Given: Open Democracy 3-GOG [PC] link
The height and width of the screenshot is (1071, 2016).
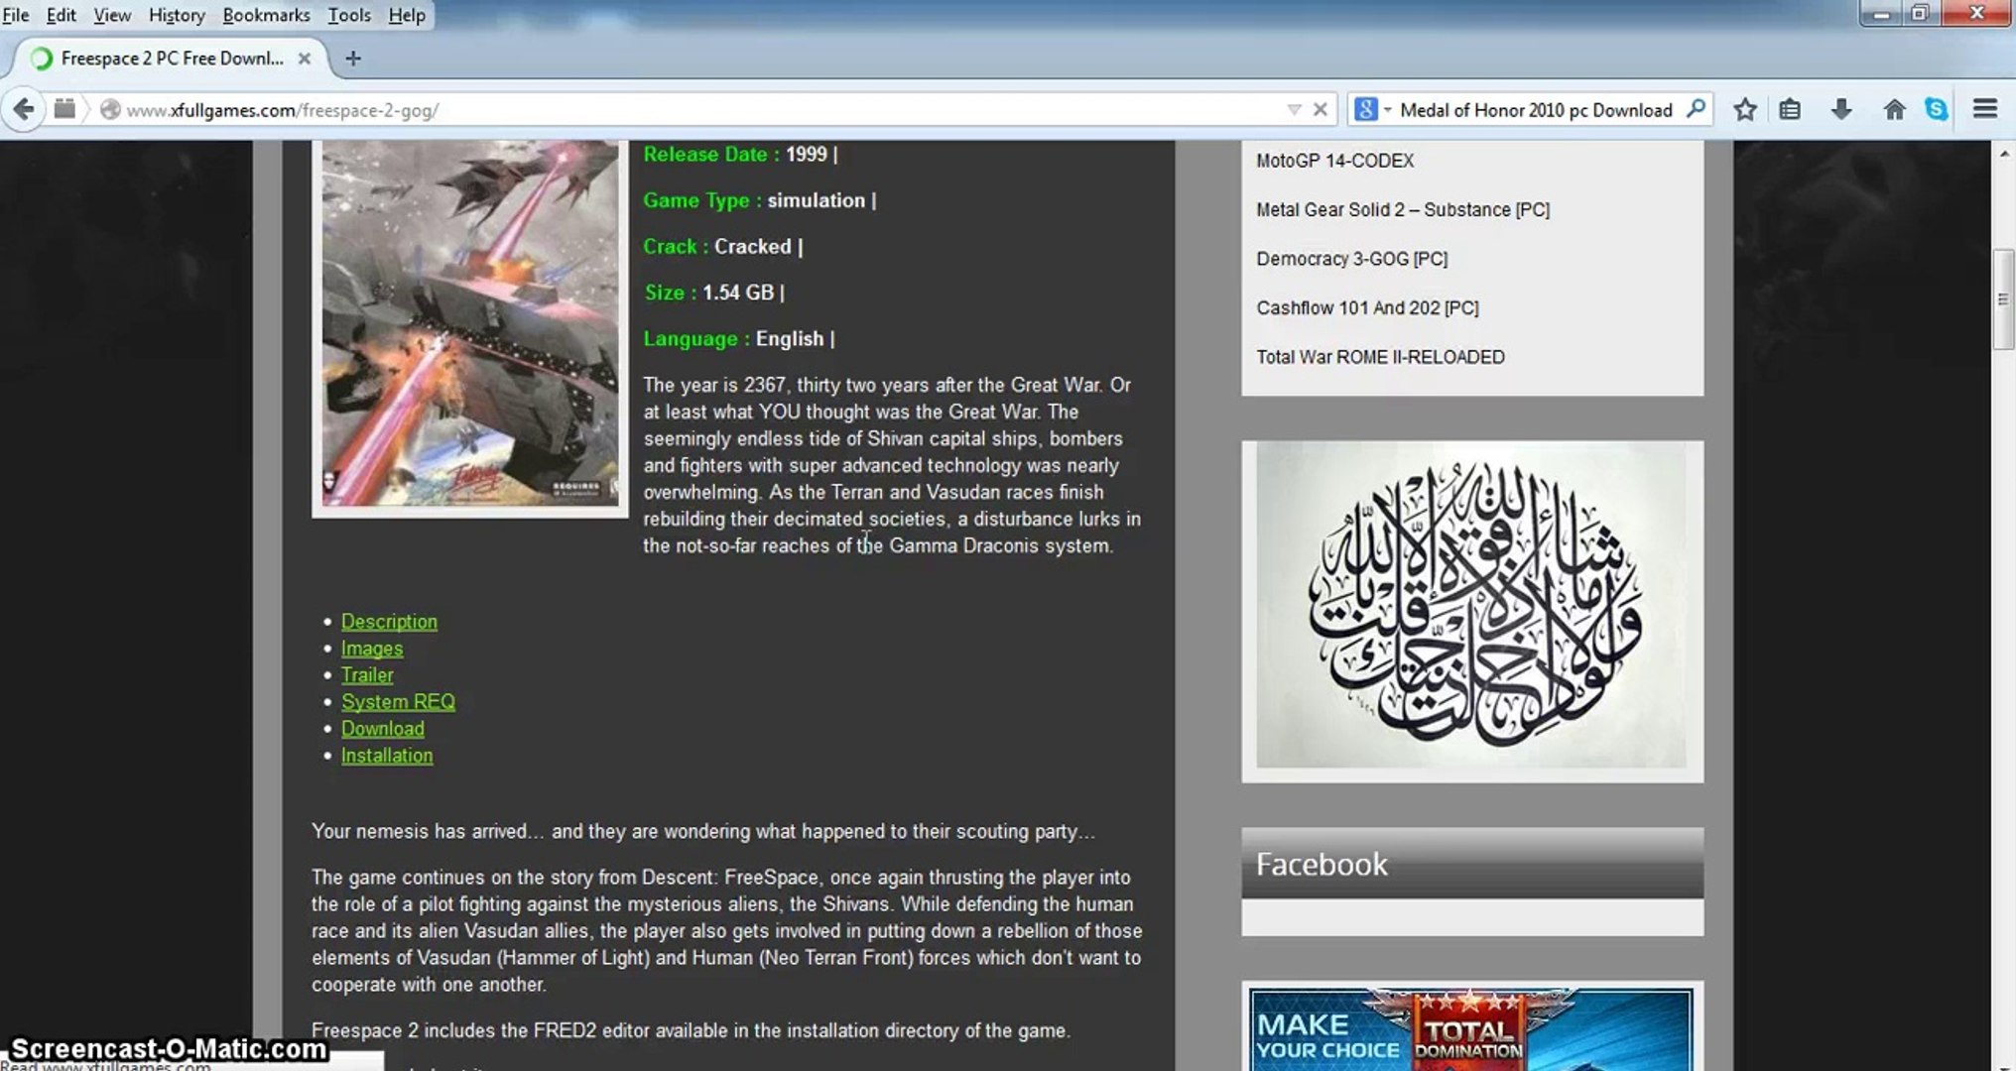Looking at the screenshot, I should pyautogui.click(x=1351, y=259).
